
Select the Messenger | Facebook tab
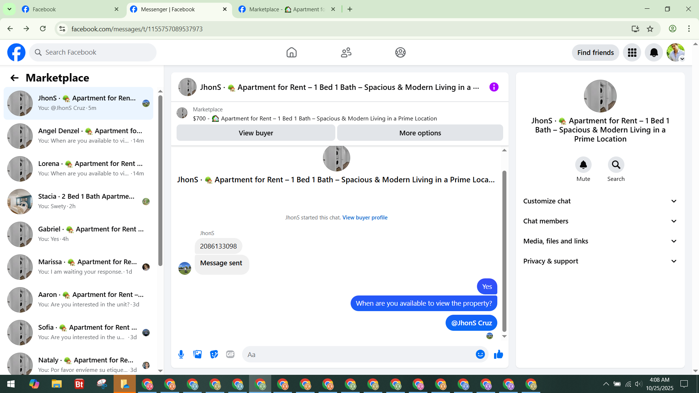point(179,9)
